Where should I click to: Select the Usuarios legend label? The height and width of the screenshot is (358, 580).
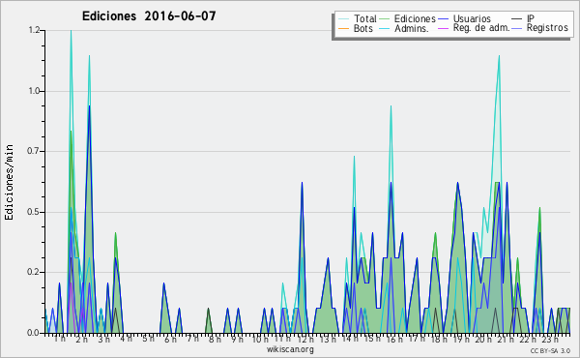[472, 18]
